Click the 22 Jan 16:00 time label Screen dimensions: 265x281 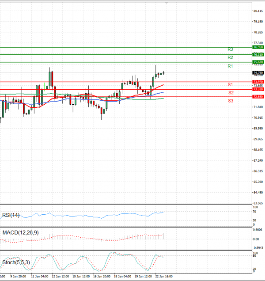[x=164, y=276]
